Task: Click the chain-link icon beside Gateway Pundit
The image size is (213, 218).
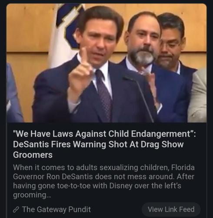Action: coord(16,210)
